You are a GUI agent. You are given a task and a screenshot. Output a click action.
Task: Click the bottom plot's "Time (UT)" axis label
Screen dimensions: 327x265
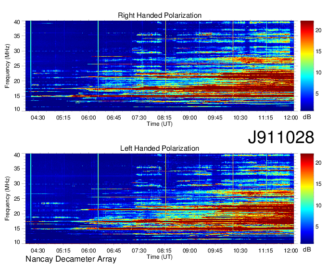coord(160,257)
